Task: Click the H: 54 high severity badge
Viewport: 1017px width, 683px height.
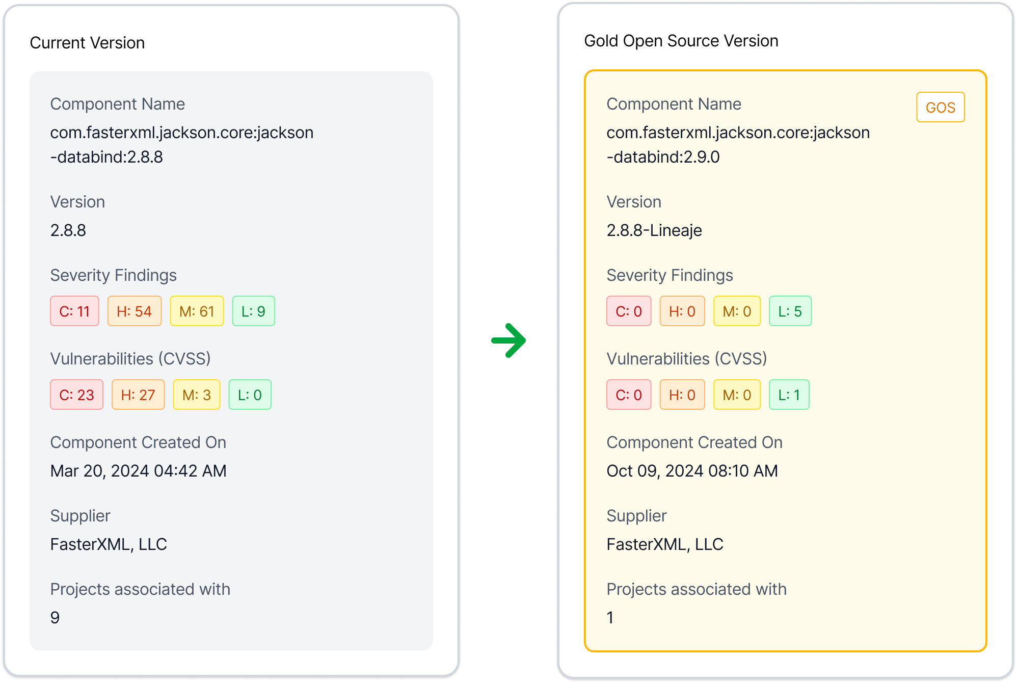Action: click(x=134, y=311)
